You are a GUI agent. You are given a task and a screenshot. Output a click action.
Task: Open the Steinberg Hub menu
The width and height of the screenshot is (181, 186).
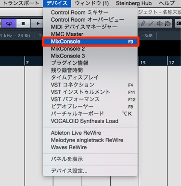click(134, 3)
